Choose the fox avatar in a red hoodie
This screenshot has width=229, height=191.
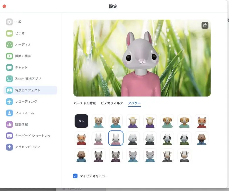click(x=201, y=121)
